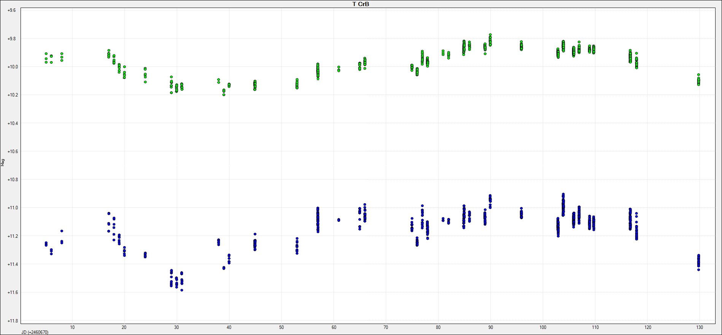Select the +10.6 magnitude tick label
The width and height of the screenshot is (722, 335).
coord(13,152)
